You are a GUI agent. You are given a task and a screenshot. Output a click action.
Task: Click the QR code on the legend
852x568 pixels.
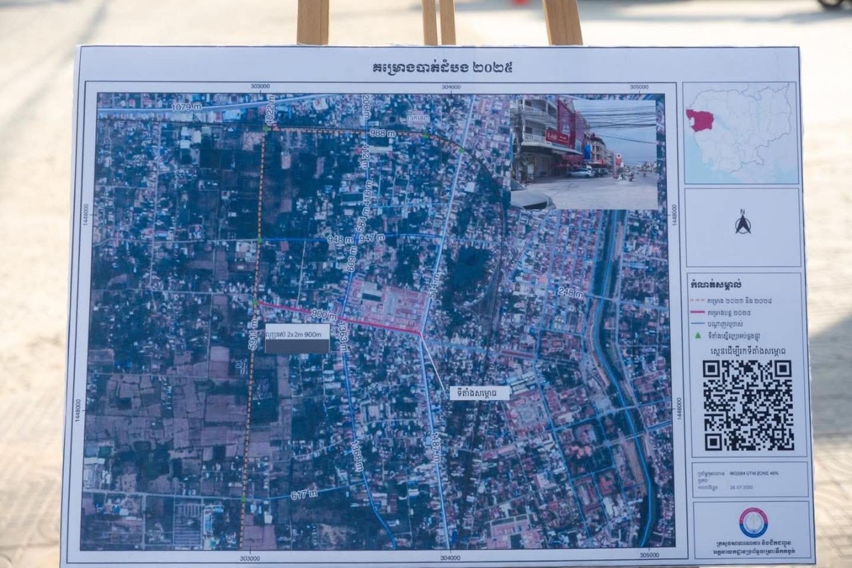(747, 406)
